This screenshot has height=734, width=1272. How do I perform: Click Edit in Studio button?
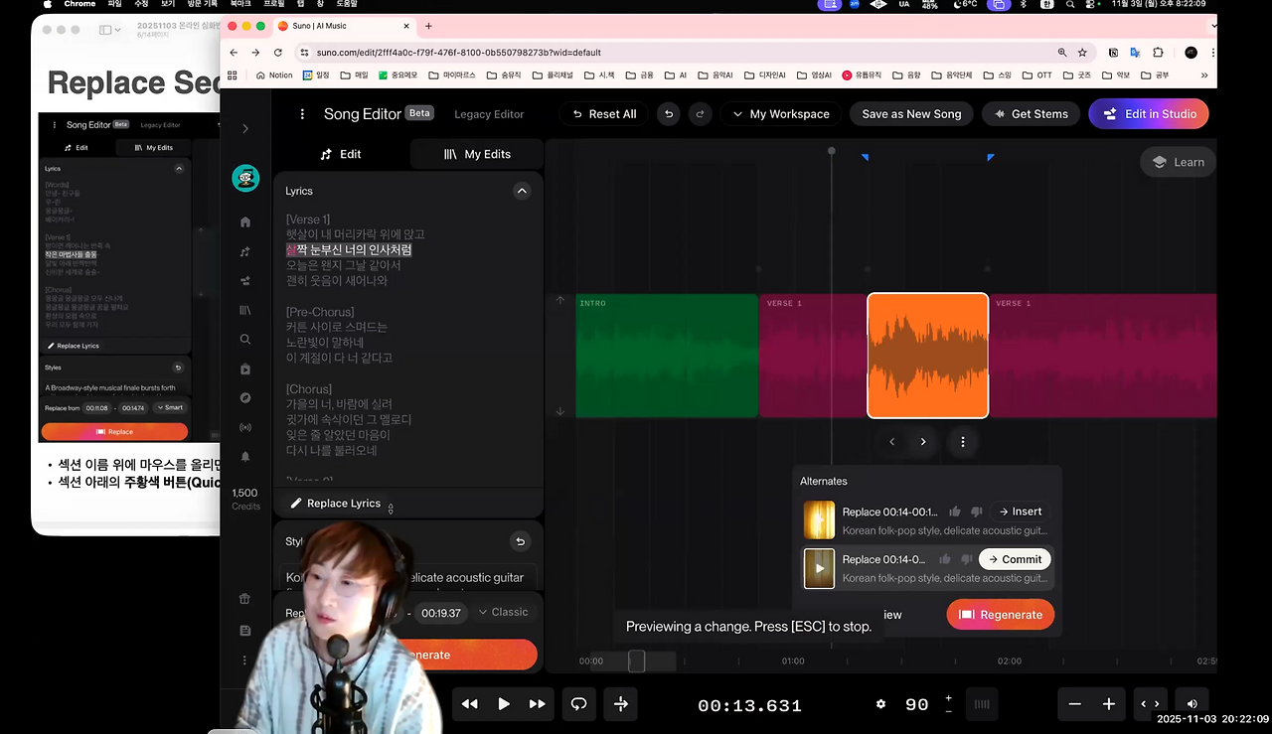(x=1149, y=114)
